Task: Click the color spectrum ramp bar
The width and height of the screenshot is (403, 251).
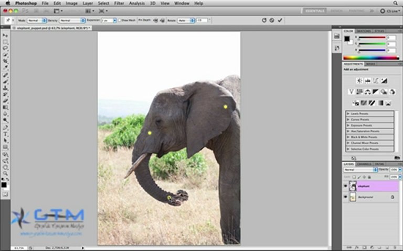Action: (x=371, y=58)
